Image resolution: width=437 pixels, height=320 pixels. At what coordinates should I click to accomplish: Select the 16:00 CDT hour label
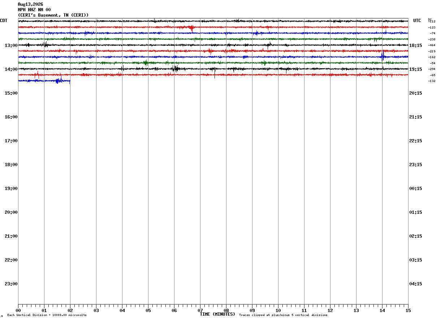click(11, 117)
